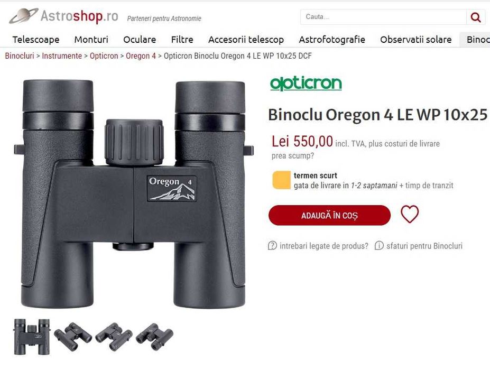Click the red search magnifier icon
Image resolution: width=490 pixels, height=370 pixels.
click(476, 17)
